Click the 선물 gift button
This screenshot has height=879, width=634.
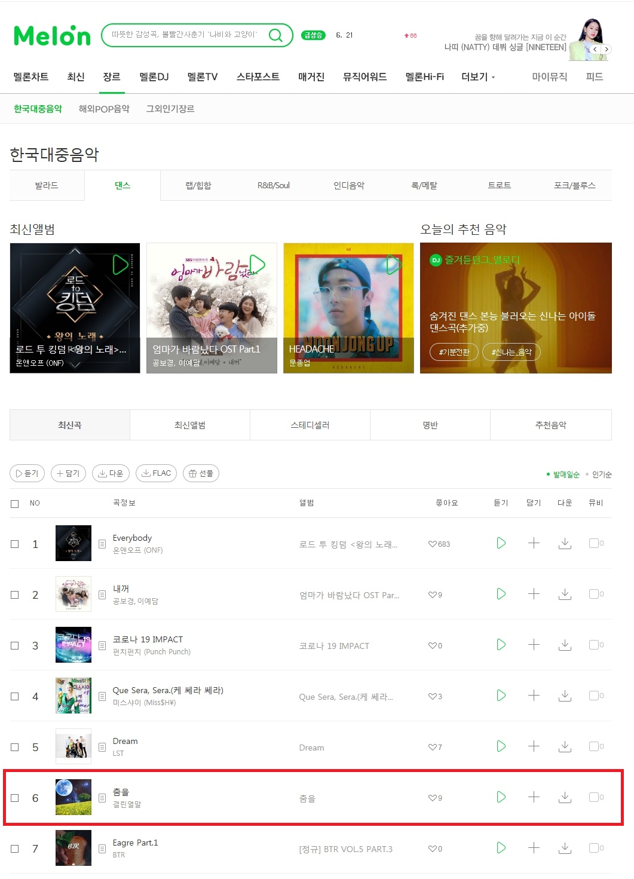pos(201,473)
